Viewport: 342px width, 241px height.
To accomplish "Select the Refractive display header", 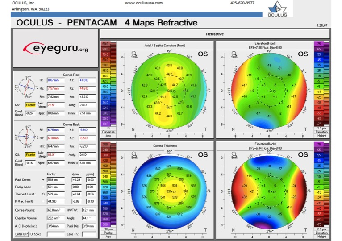I will tap(215, 34).
